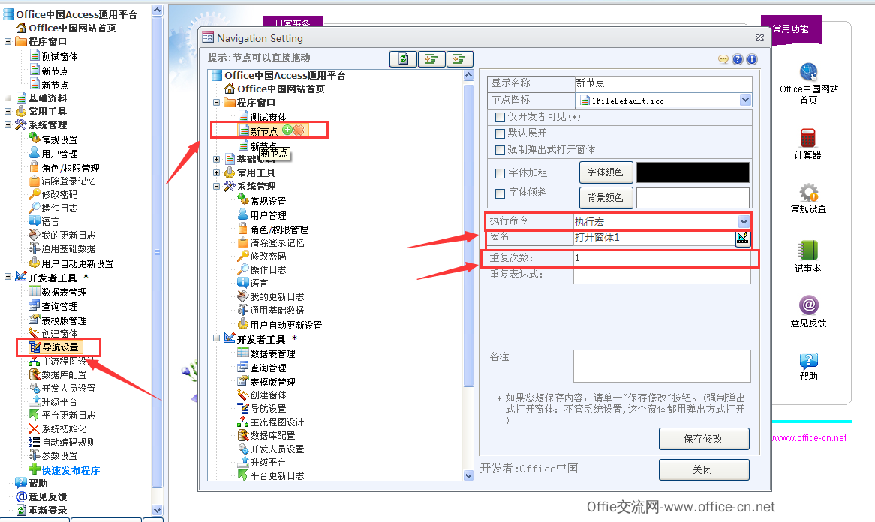Select 测试窗体 in the dialog tree

tap(268, 117)
